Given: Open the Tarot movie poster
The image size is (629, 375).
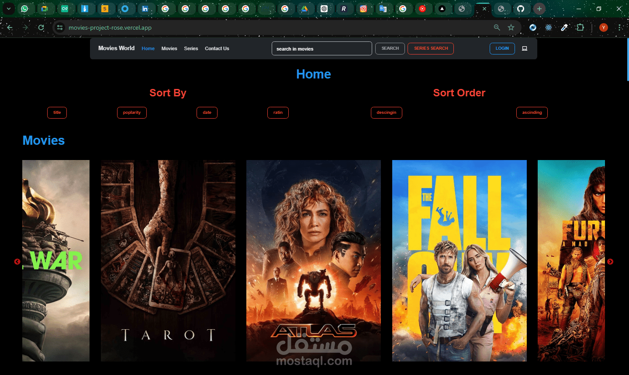Looking at the screenshot, I should pos(168,261).
